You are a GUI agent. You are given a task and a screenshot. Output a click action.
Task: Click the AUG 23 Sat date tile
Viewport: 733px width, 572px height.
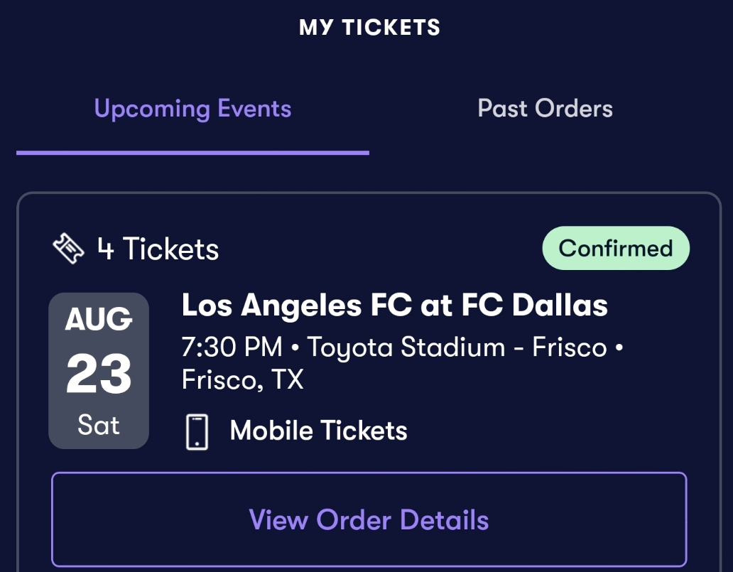tap(99, 370)
